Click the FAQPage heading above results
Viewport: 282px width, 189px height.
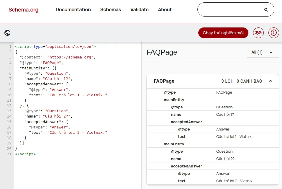[161, 52]
